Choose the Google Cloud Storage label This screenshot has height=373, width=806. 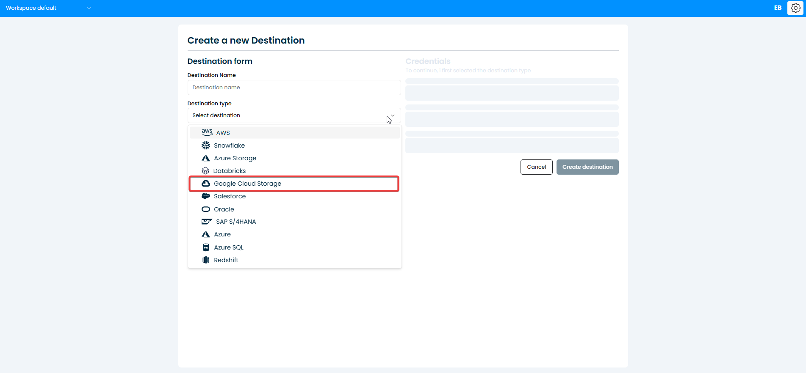point(247,184)
